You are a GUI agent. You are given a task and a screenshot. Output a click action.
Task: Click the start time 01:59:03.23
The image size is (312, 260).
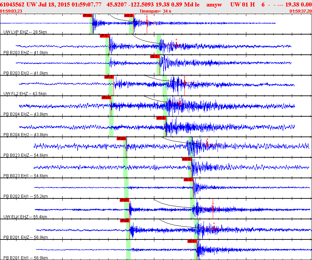[11, 11]
